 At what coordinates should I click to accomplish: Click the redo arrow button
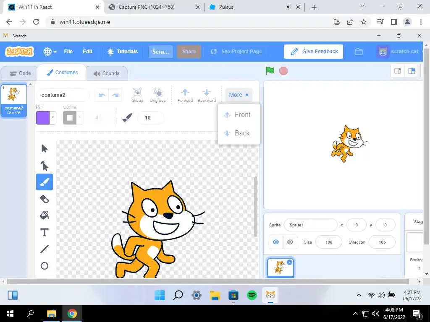pyautogui.click(x=115, y=95)
